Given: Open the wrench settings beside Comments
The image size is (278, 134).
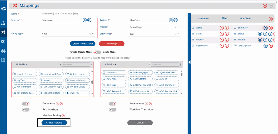Looking at the screenshot, I should [61, 104].
